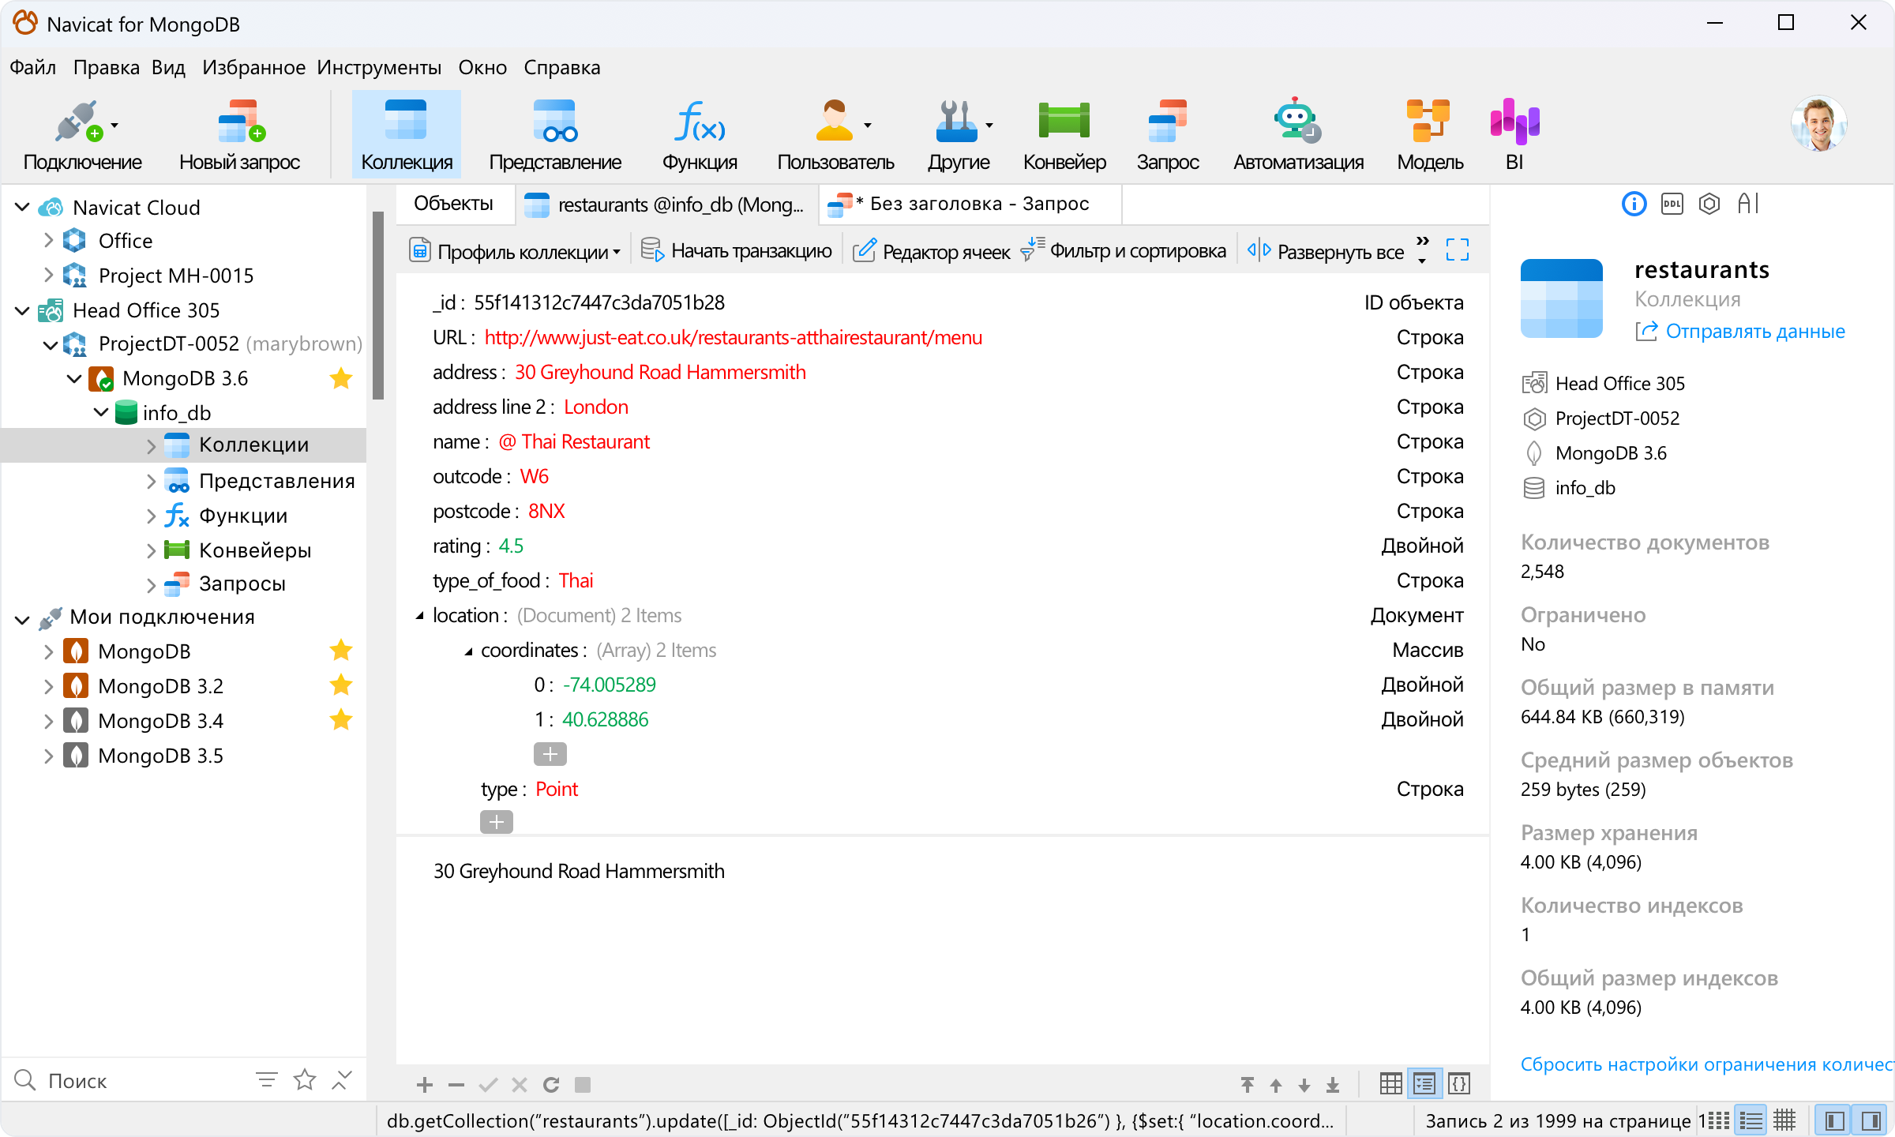1895x1137 pixels.
Task: Select the rating value 4.5
Action: tap(511, 546)
